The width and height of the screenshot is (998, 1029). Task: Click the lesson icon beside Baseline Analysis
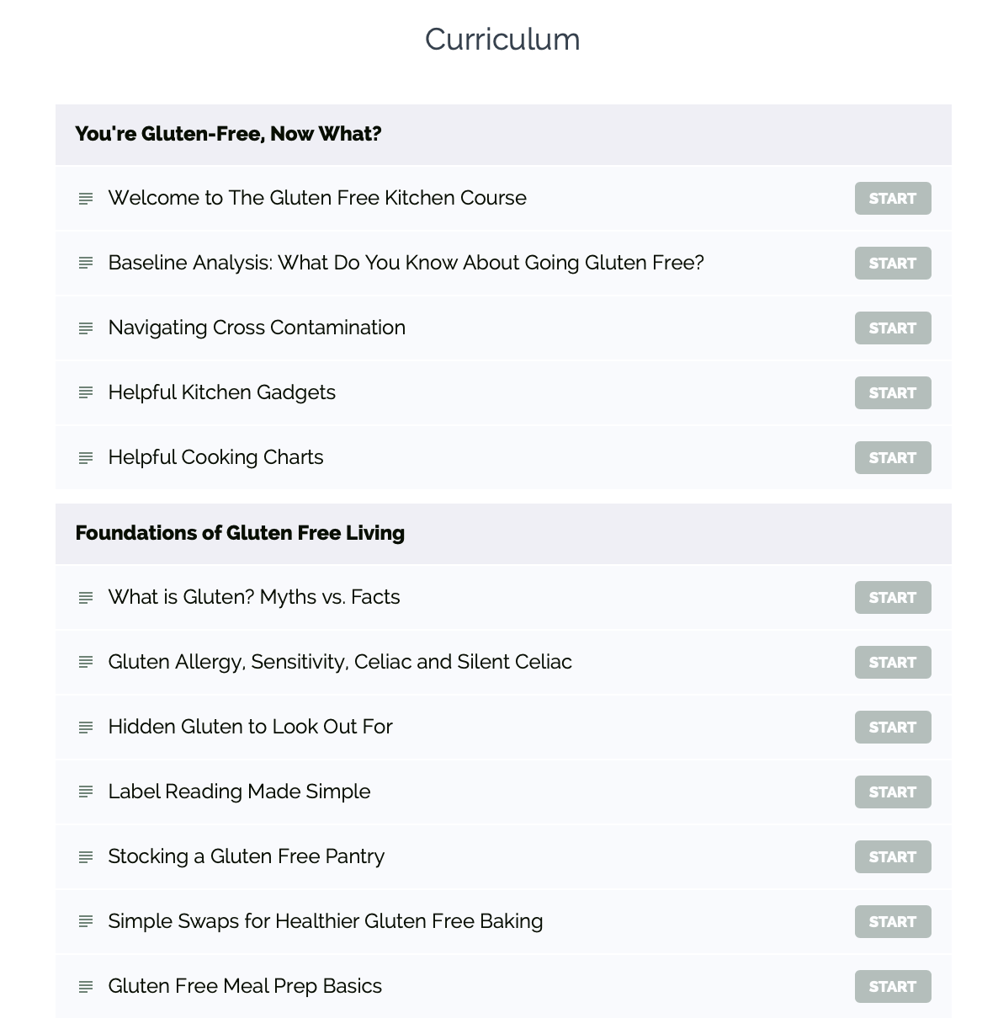tap(85, 263)
